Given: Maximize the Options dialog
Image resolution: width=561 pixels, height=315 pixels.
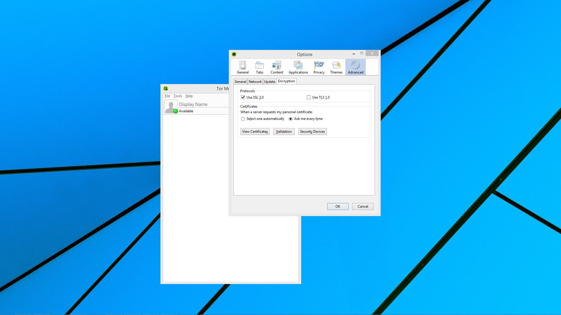Looking at the screenshot, I should (x=362, y=53).
